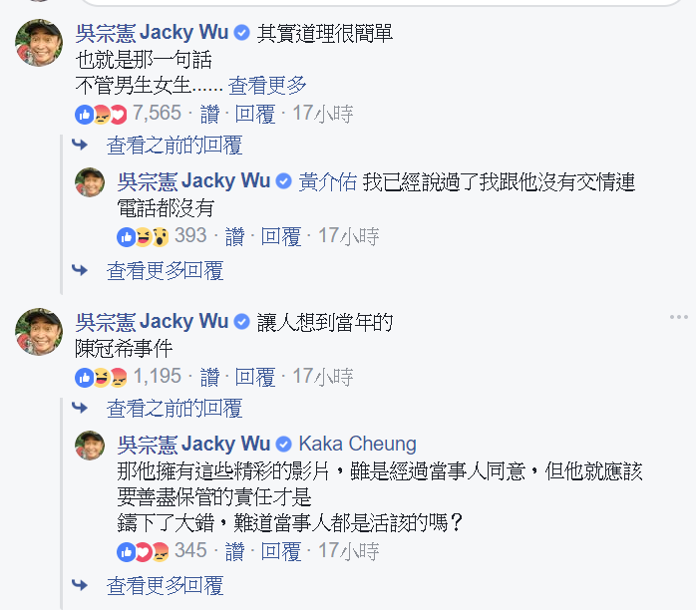The width and height of the screenshot is (696, 610).
Task: Open the three-dot options menu on the second comment
Action: [679, 317]
